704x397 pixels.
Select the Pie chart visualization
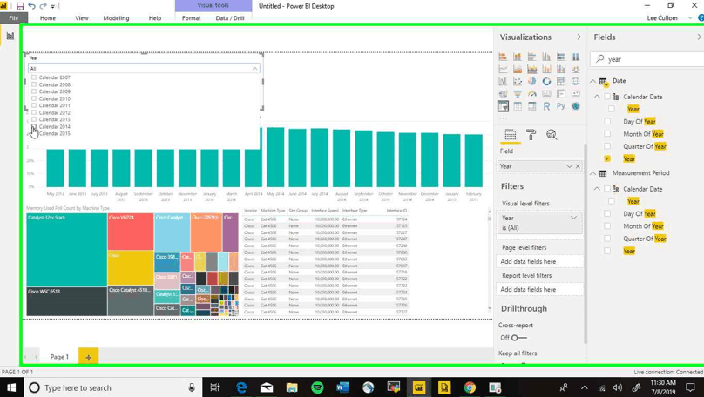coord(532,81)
